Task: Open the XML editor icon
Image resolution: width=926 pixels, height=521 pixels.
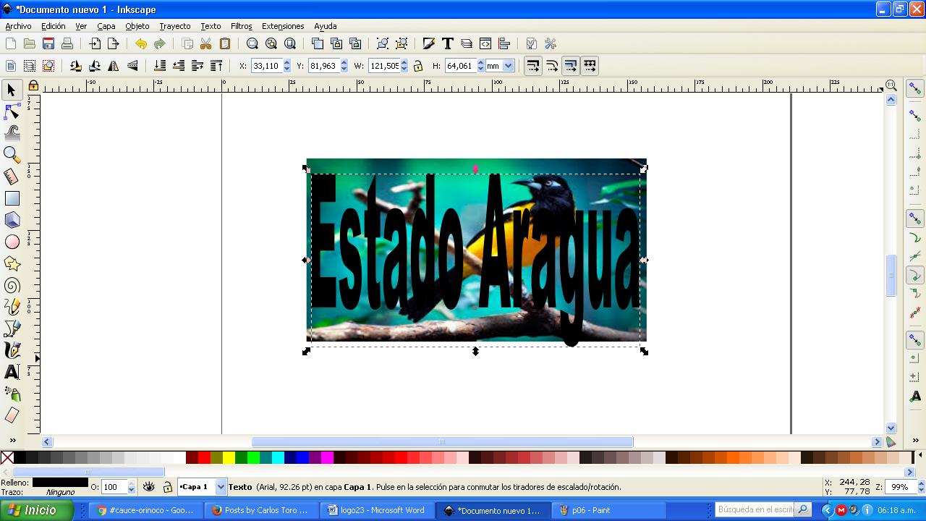Action: click(x=485, y=44)
